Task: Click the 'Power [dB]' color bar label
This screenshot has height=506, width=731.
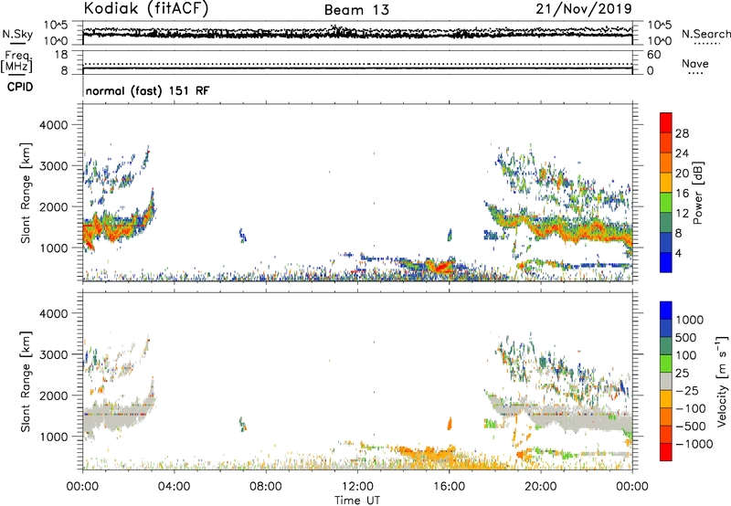Action: point(697,193)
